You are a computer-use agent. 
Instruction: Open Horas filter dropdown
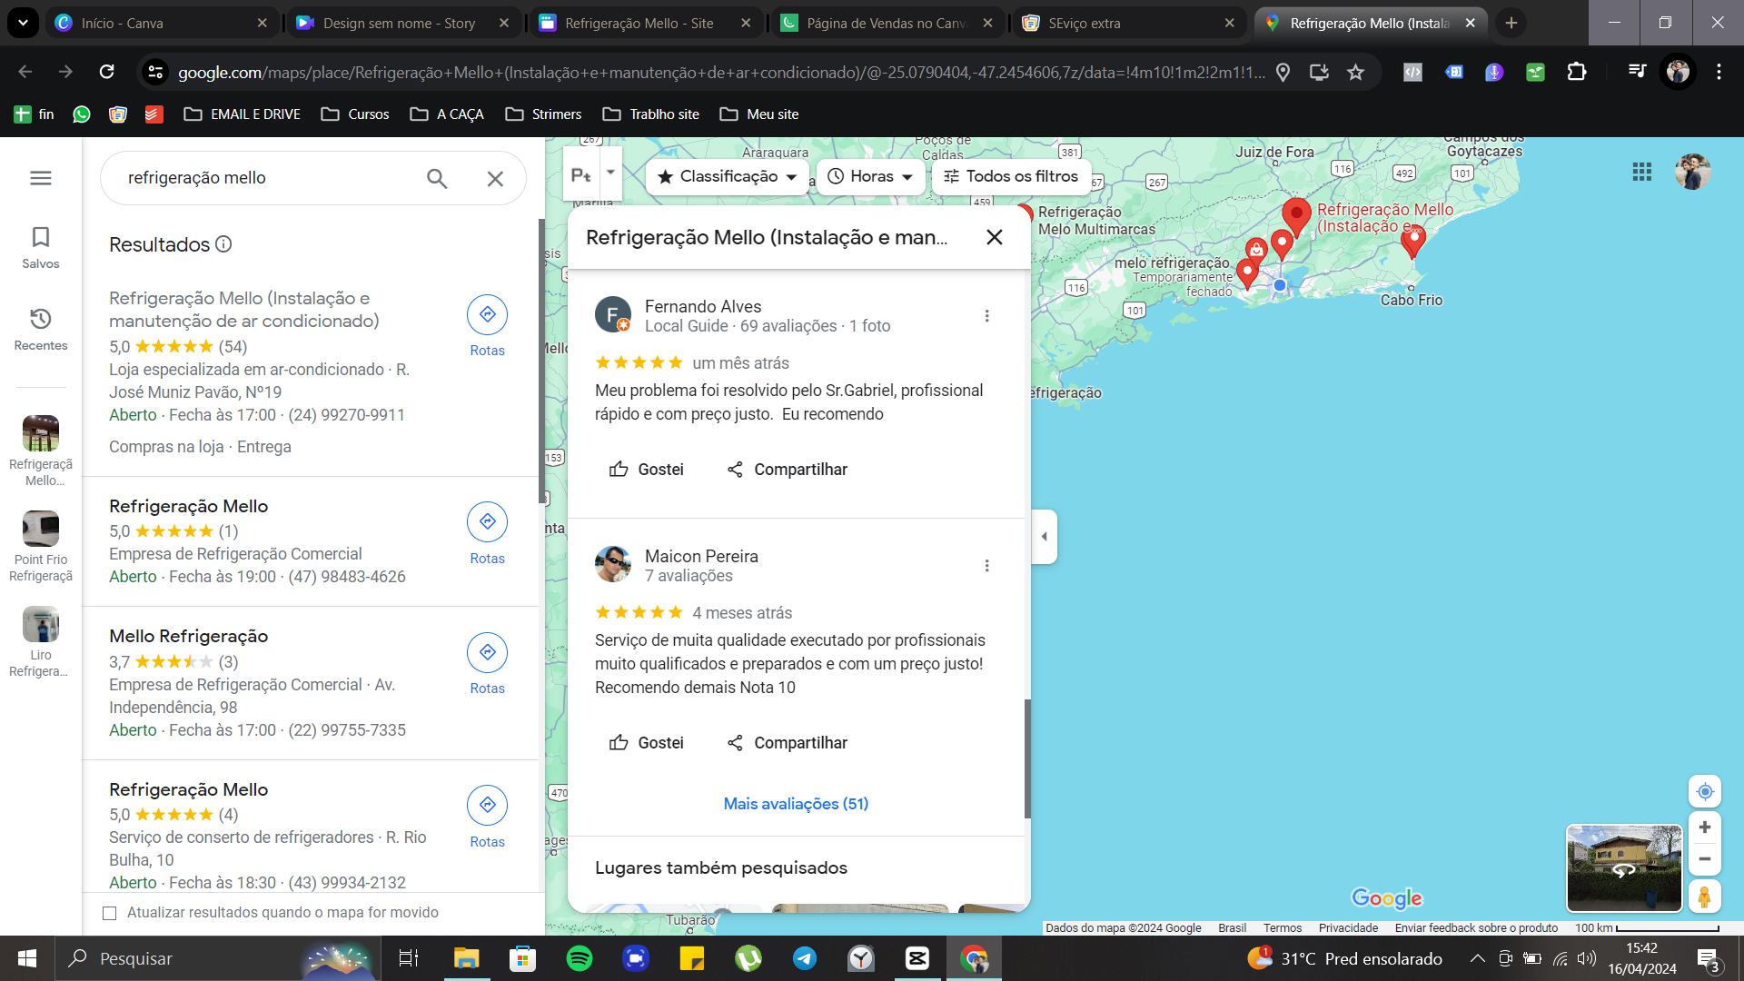(x=870, y=176)
